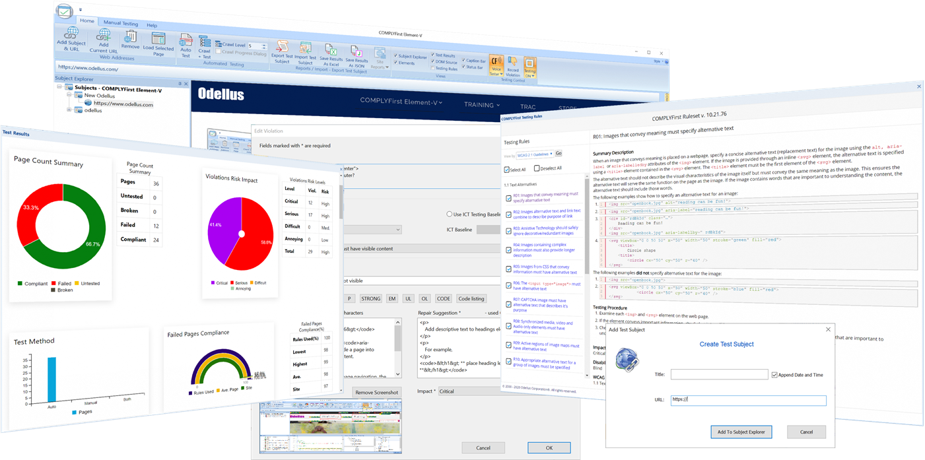The height and width of the screenshot is (460, 925).
Task: Click the Add Subject & URL icon
Action: [x=71, y=33]
